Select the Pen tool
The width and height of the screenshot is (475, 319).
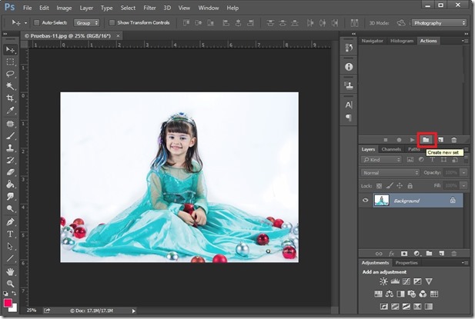click(x=10, y=221)
